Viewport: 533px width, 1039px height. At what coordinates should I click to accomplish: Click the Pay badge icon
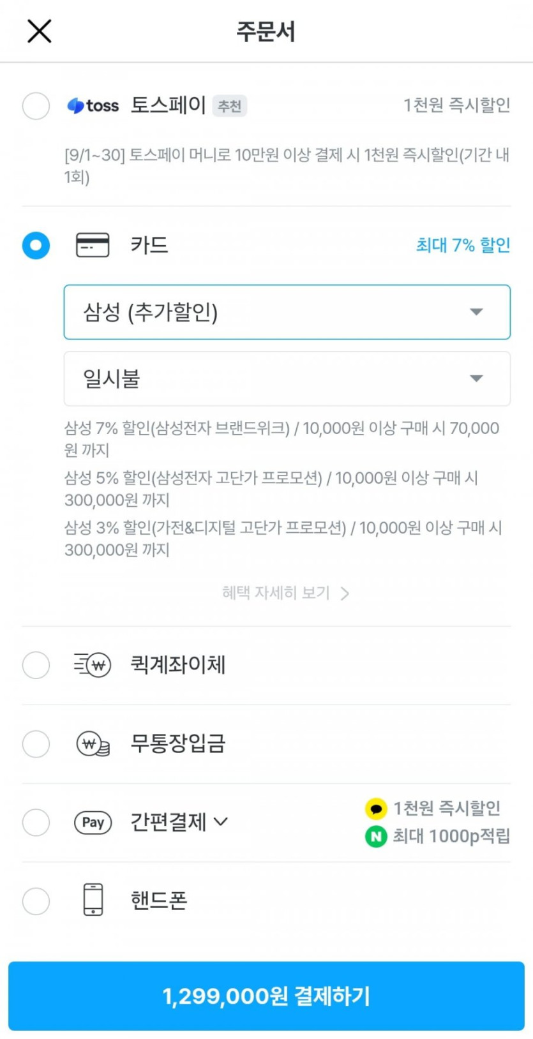[93, 823]
